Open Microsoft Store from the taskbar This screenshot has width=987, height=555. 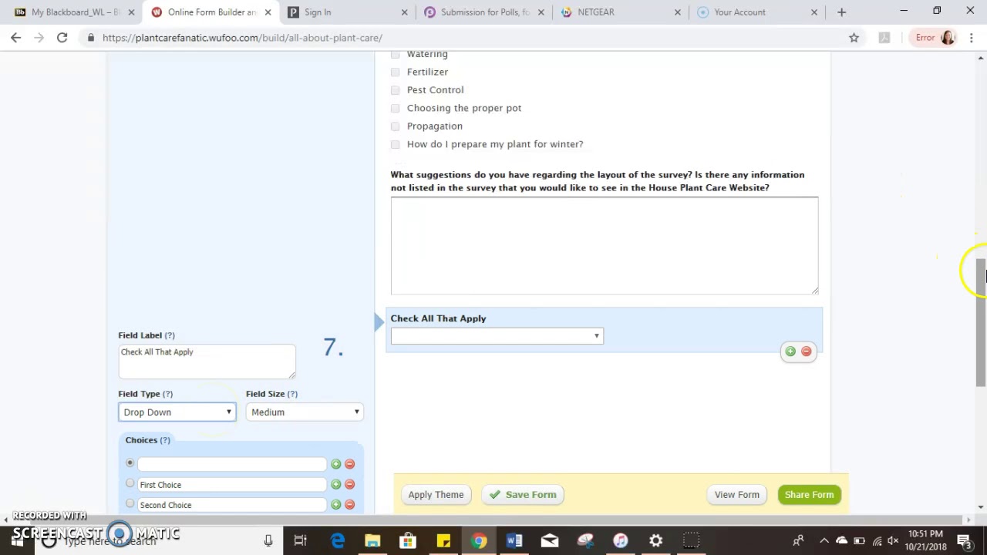click(408, 541)
